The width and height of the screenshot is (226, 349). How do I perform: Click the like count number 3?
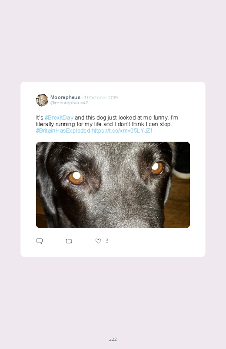[x=107, y=241]
